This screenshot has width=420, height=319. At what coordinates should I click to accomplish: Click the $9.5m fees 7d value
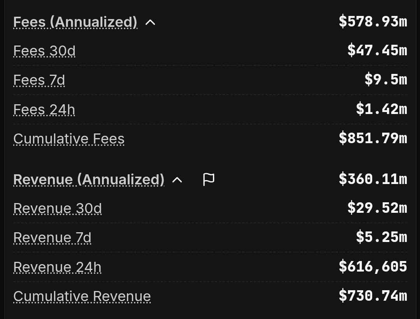386,79
